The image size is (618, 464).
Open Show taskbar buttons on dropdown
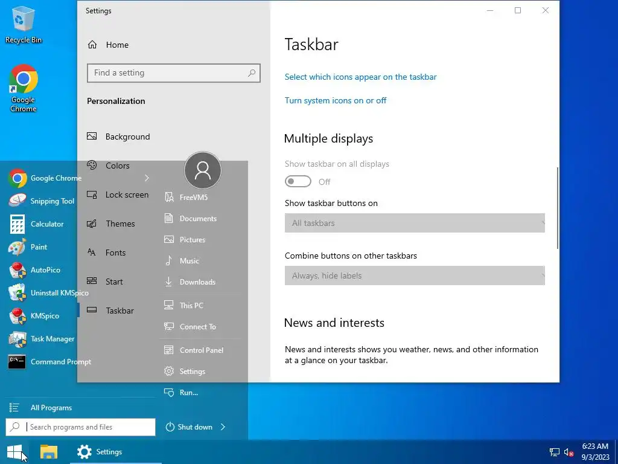(x=415, y=223)
